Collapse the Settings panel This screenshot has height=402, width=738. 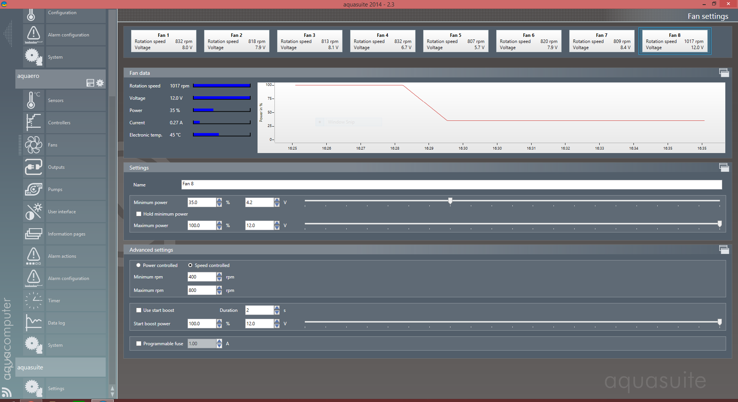[724, 168]
